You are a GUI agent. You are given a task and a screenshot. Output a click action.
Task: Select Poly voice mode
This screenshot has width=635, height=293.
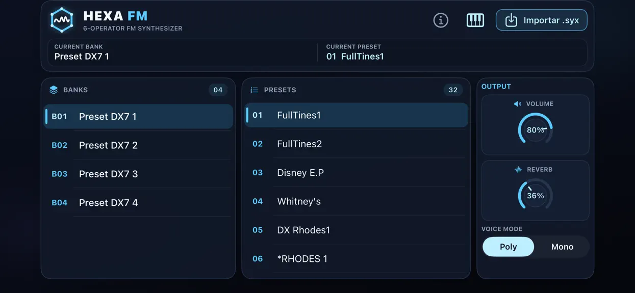pyautogui.click(x=508, y=247)
